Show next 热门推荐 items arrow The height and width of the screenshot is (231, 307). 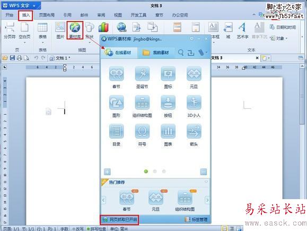pyautogui.click(x=207, y=200)
